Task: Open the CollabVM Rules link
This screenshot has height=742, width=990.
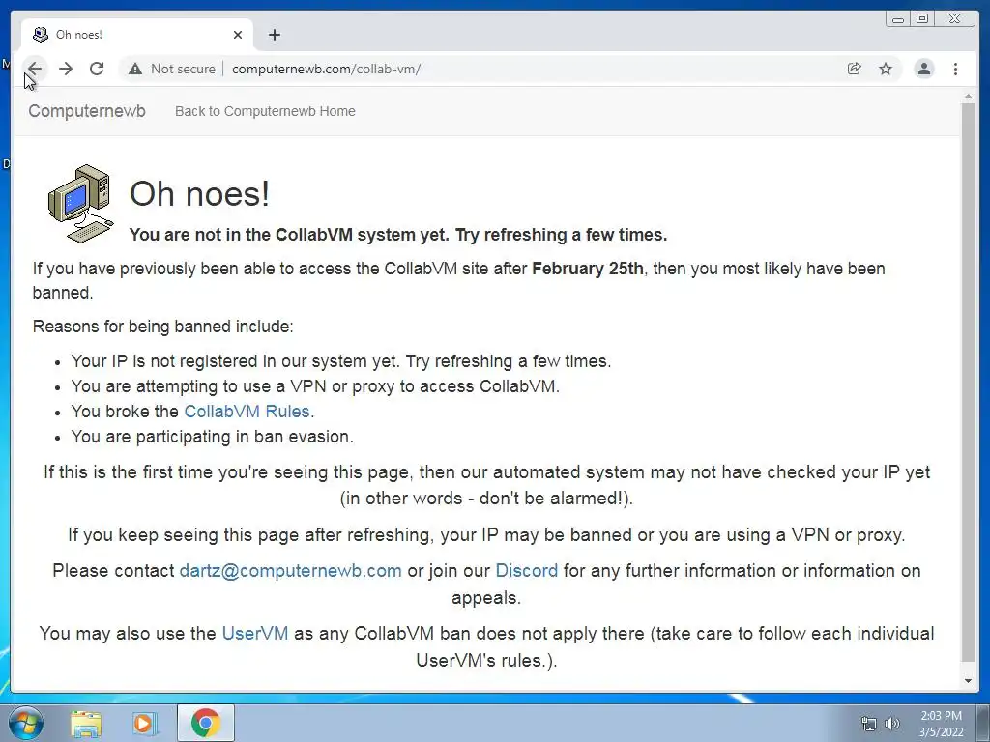Action: (247, 412)
